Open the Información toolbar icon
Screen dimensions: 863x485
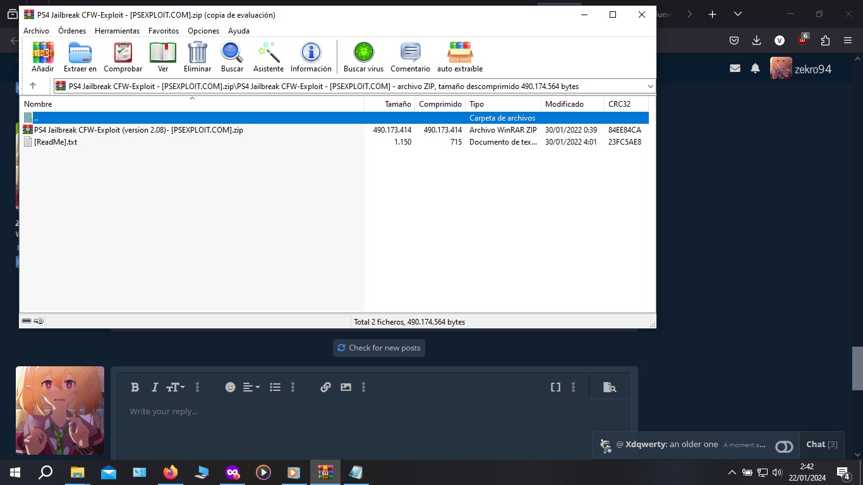pos(311,57)
